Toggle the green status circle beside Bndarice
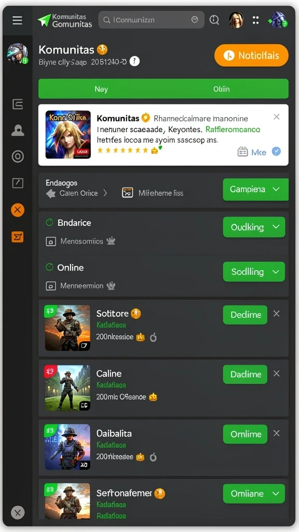Screen dimensions: 299x532 pos(49,222)
